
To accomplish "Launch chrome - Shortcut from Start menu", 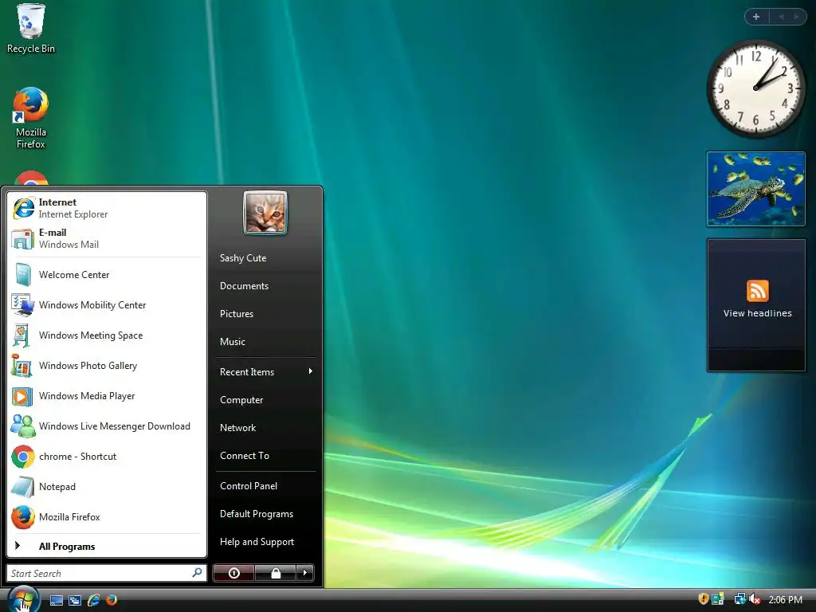I will [107, 457].
